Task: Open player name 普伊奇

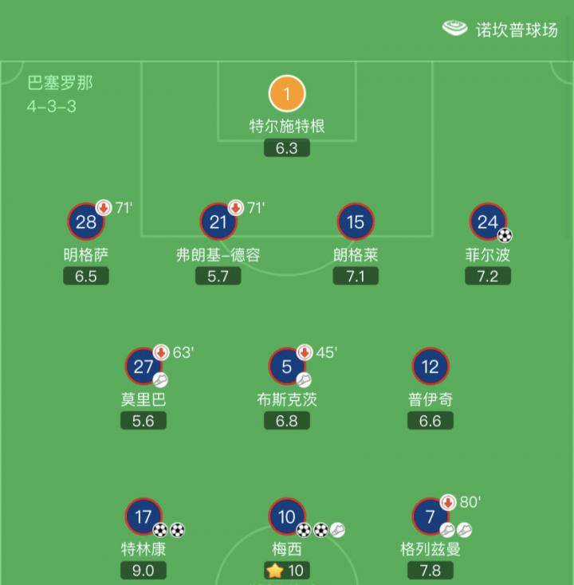Action: 431,399
